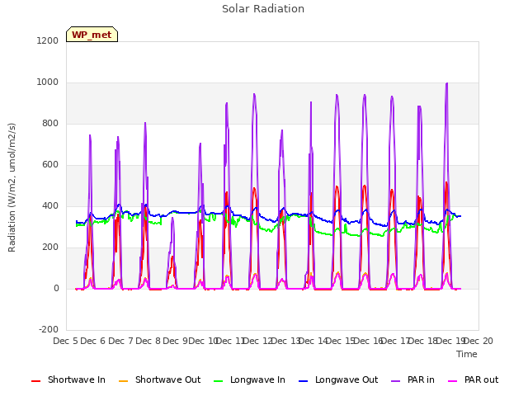Click the green Longwave In legend swatch
528x396 pixels.
point(218,381)
